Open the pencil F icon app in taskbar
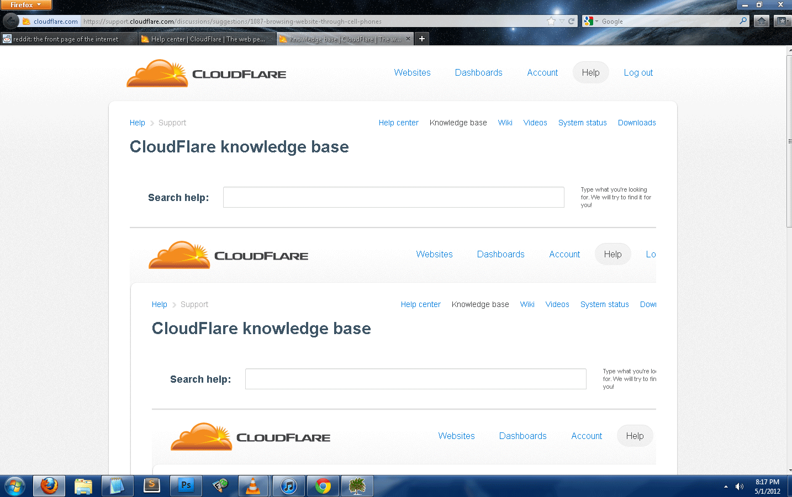Screen dimensions: 792x497 pyautogui.click(x=220, y=486)
